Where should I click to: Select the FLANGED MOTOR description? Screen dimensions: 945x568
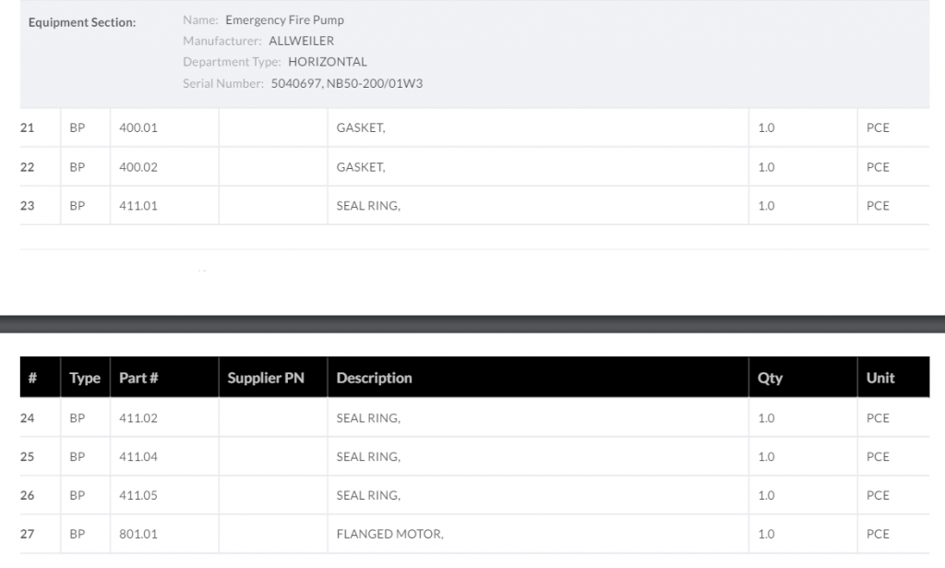(389, 535)
